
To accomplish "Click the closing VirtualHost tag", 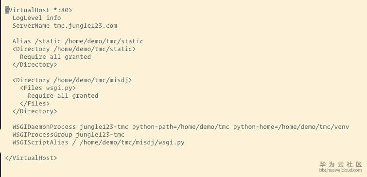I will [31, 158].
